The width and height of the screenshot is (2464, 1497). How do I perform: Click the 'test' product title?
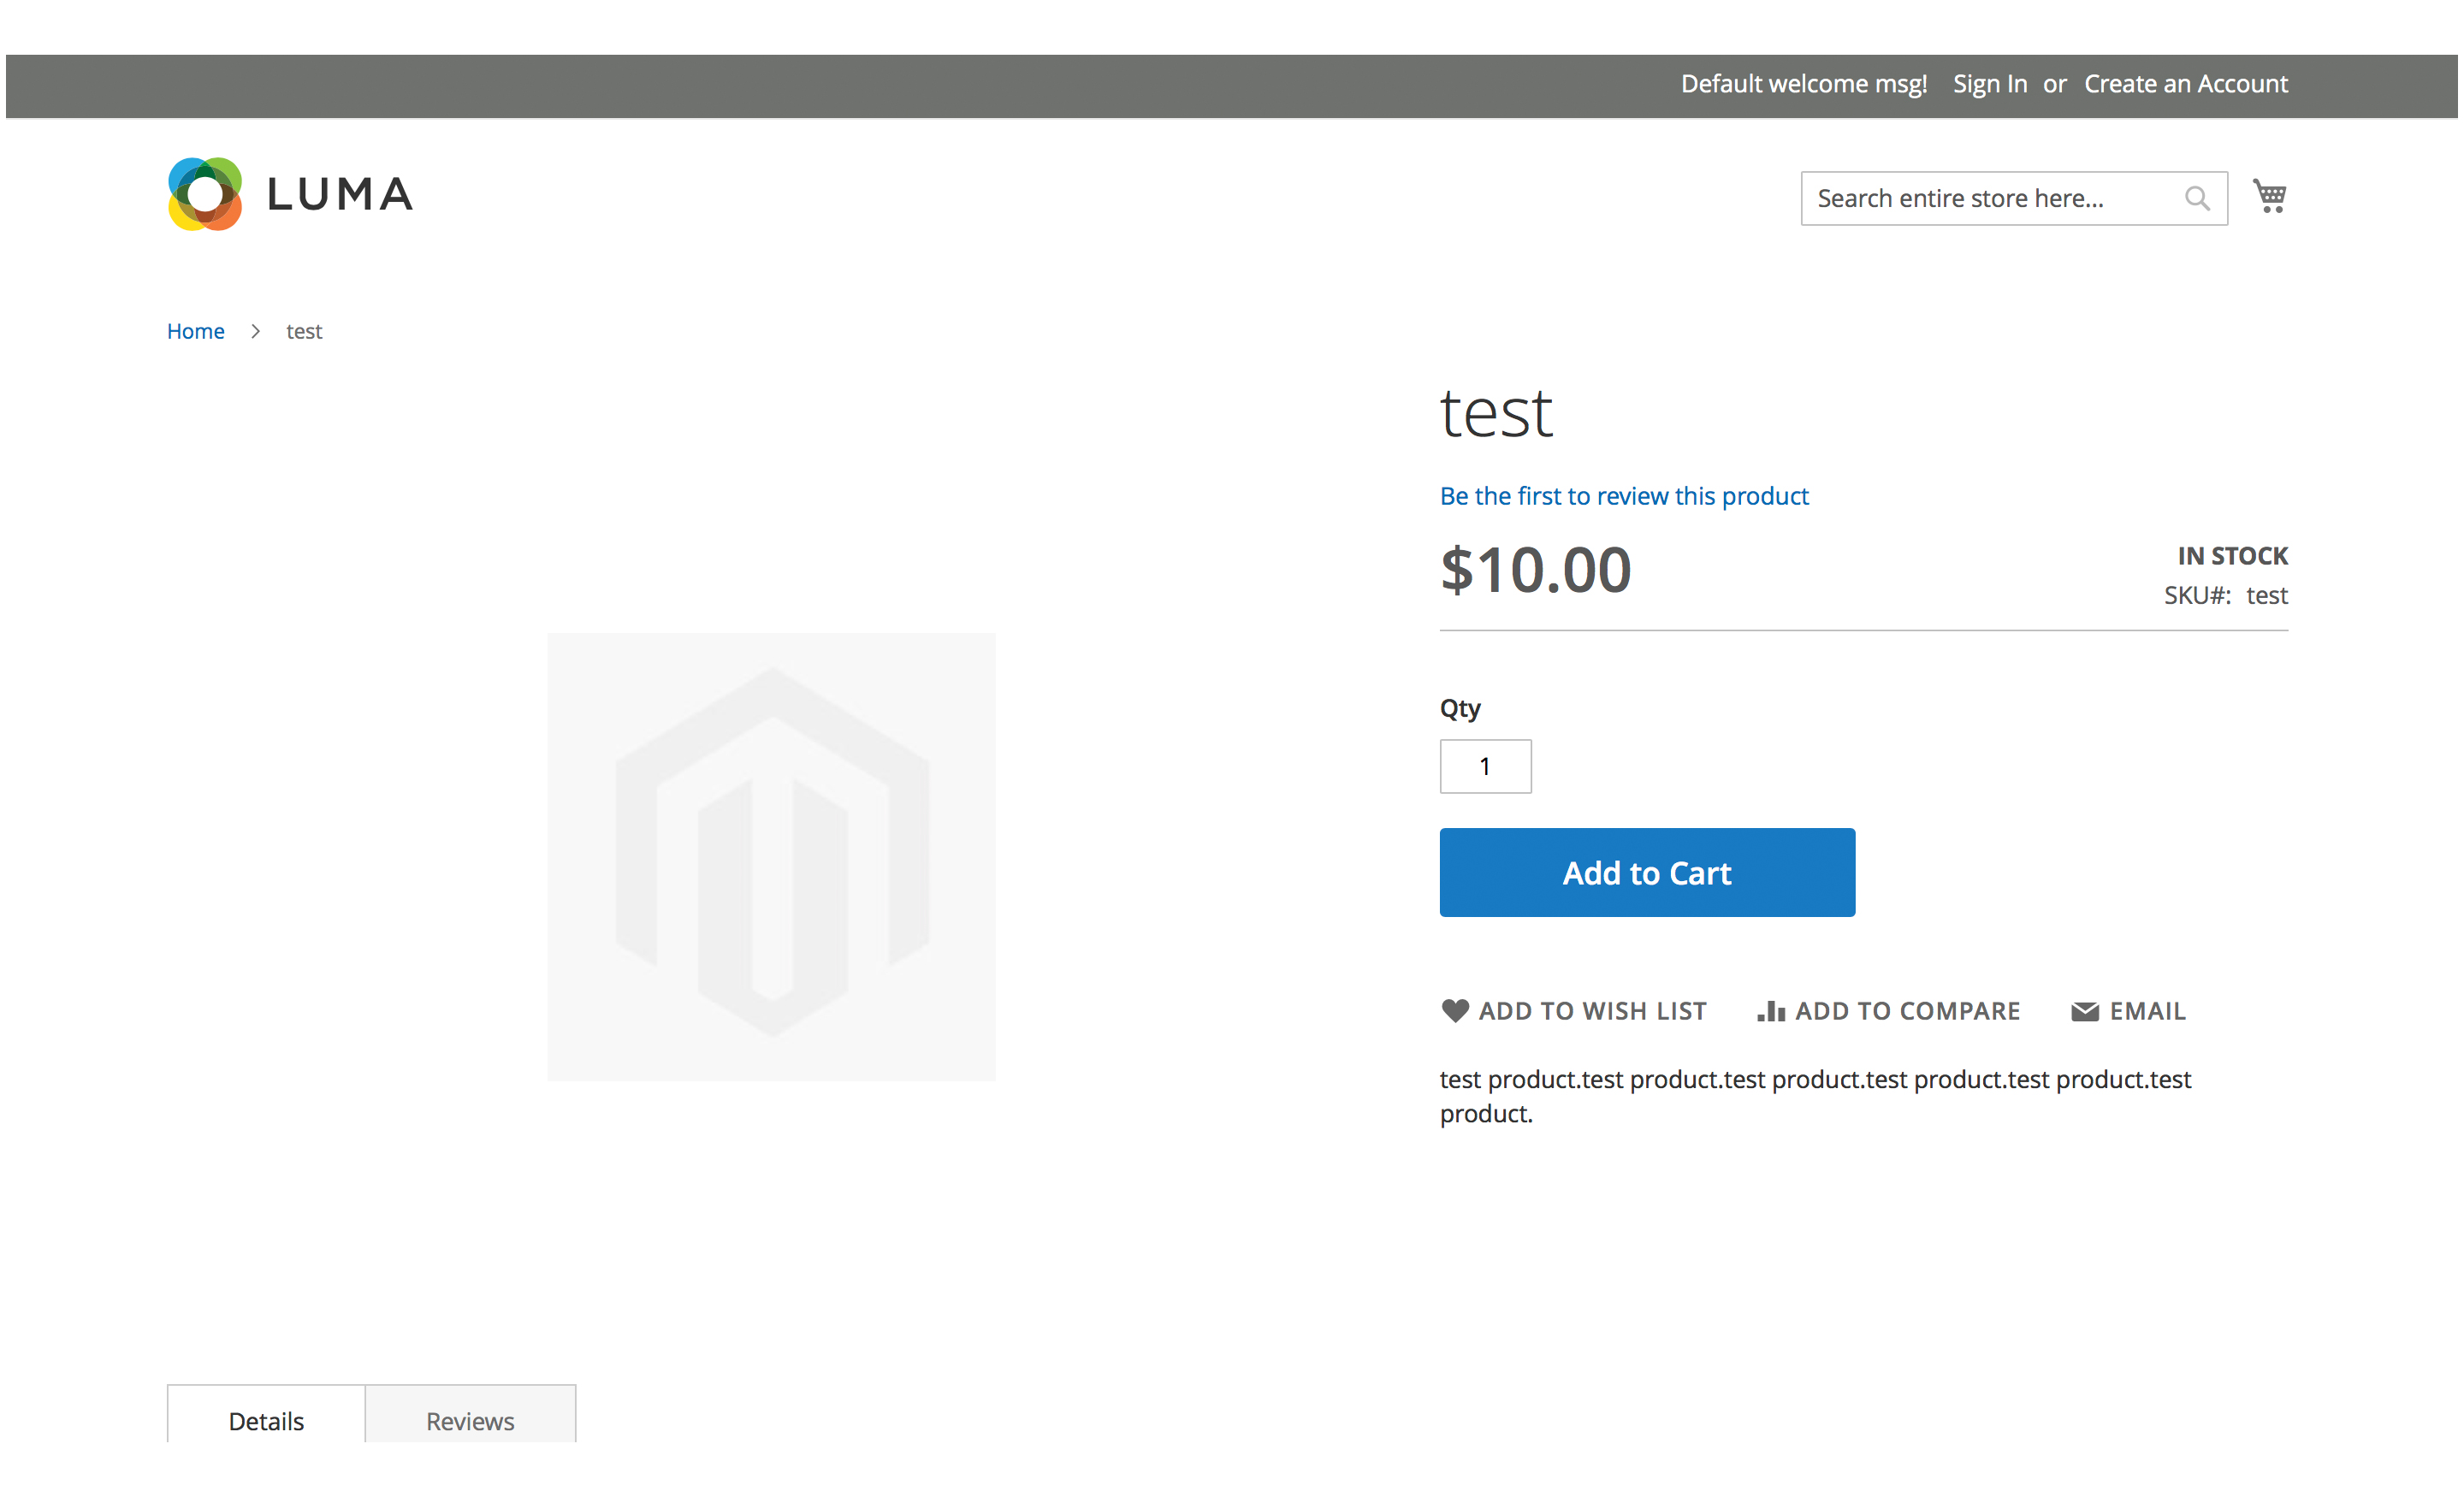tap(1496, 413)
